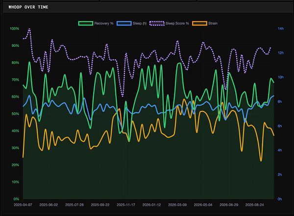Click the 'Strain' legend label
Image resolution: width=294 pixels, height=216 pixels.
[x=213, y=23]
